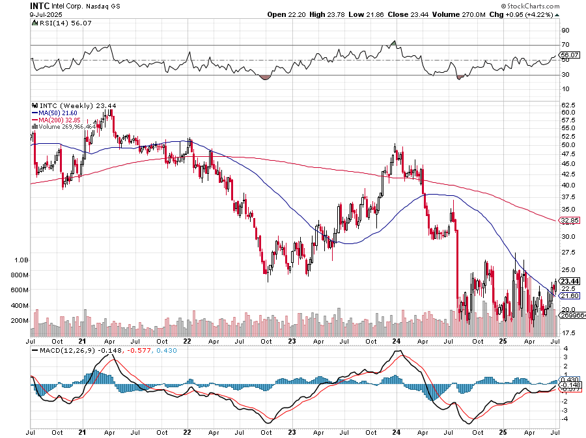Click the boxed MA(200) value 32.85 on price axis
Viewport: 586px width, 438px height.
tap(570, 221)
